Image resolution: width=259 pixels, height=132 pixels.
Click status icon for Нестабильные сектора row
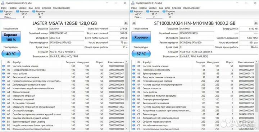pos(133,126)
